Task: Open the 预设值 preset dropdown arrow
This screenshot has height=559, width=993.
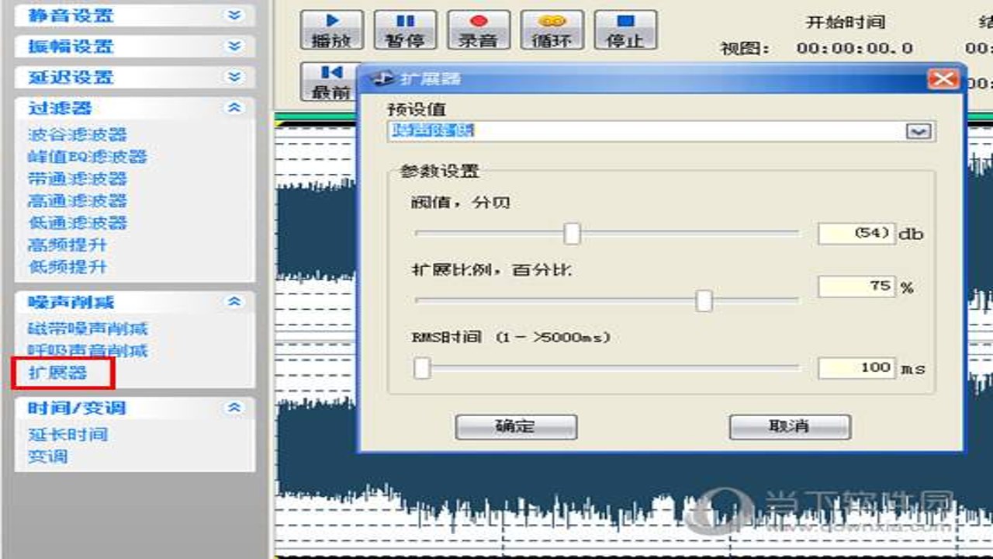Action: coord(919,131)
